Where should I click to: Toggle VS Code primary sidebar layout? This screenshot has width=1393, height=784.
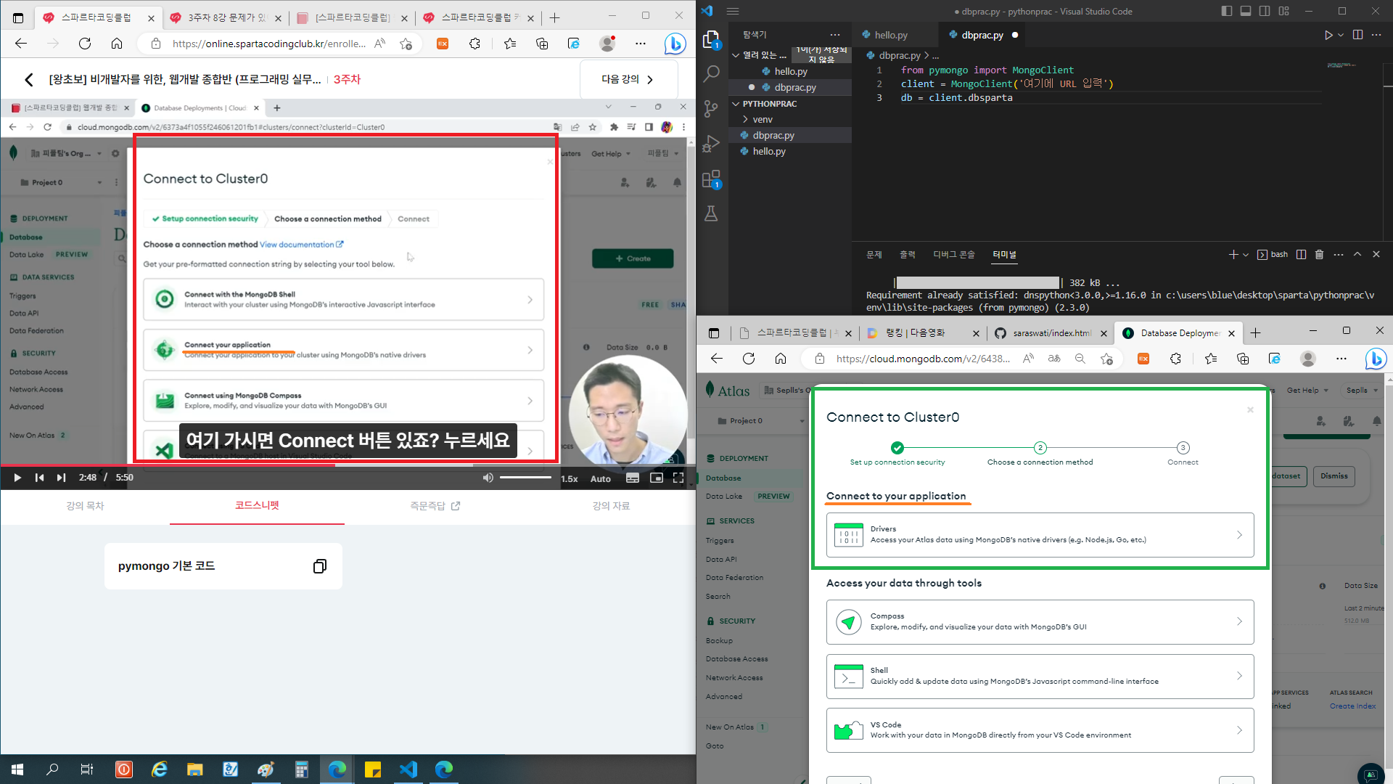coord(1227,11)
